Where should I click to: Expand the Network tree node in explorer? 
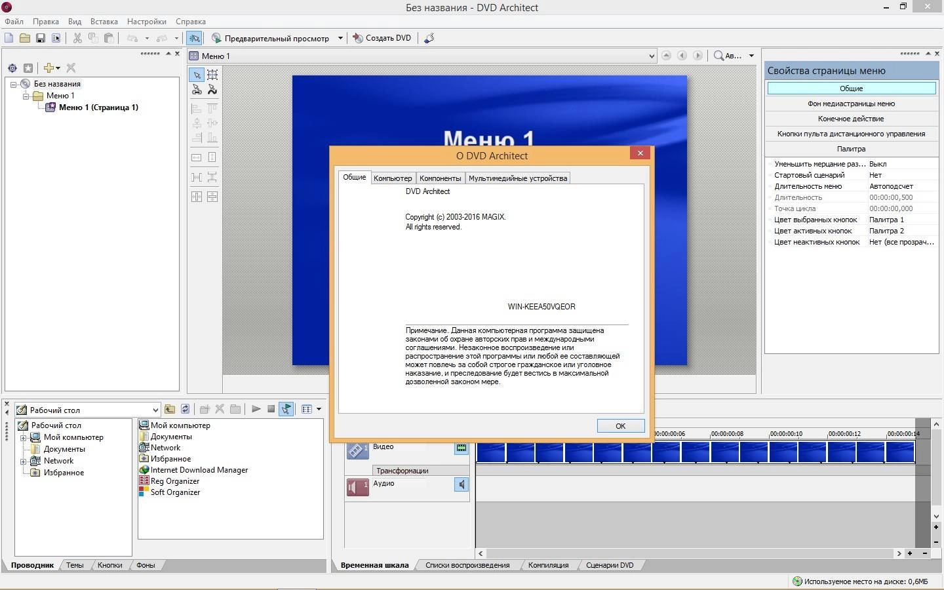(24, 462)
